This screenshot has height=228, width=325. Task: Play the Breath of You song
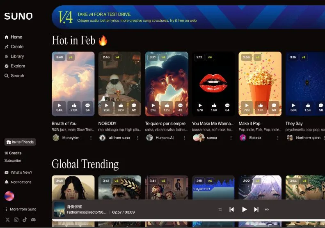60,108
